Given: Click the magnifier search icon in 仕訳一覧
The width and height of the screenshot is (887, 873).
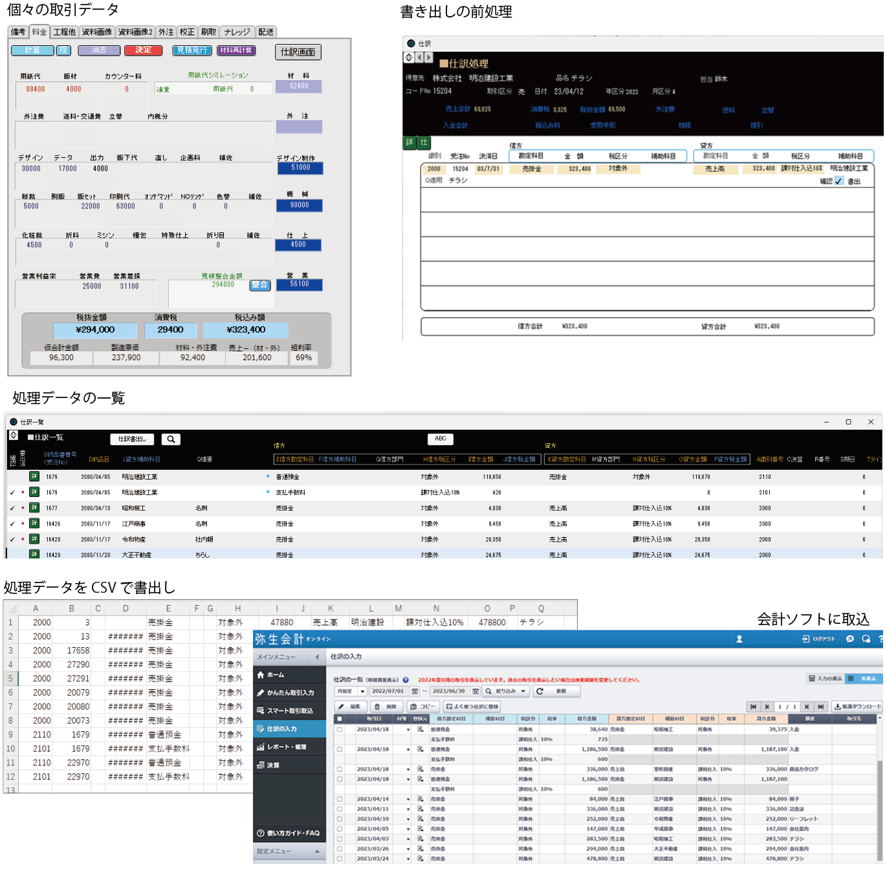Looking at the screenshot, I should coord(171,439).
